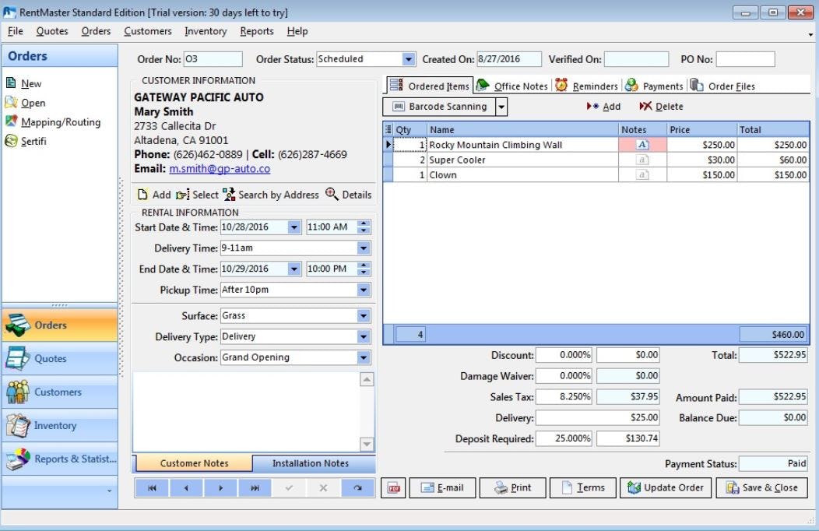This screenshot has width=819, height=531.
Task: Click the Deposit Required percentage field
Action: point(564,438)
